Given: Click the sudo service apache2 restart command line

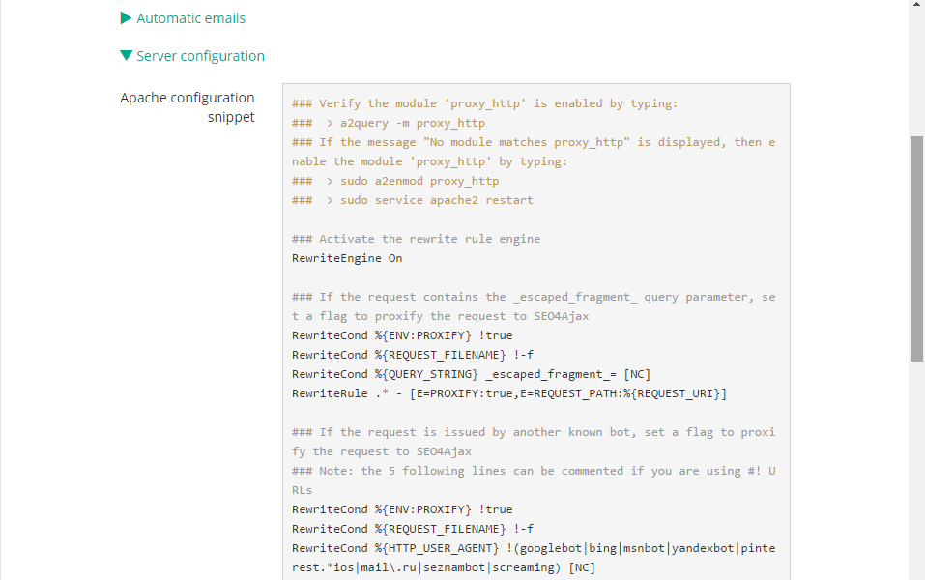Looking at the screenshot, I should (x=435, y=199).
